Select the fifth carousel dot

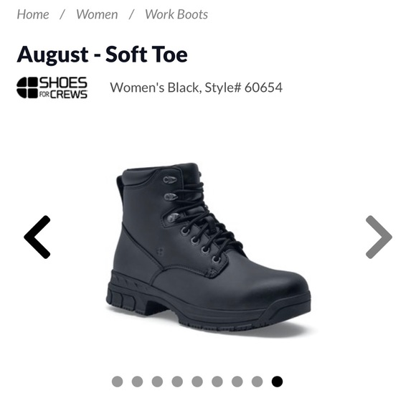point(197,382)
